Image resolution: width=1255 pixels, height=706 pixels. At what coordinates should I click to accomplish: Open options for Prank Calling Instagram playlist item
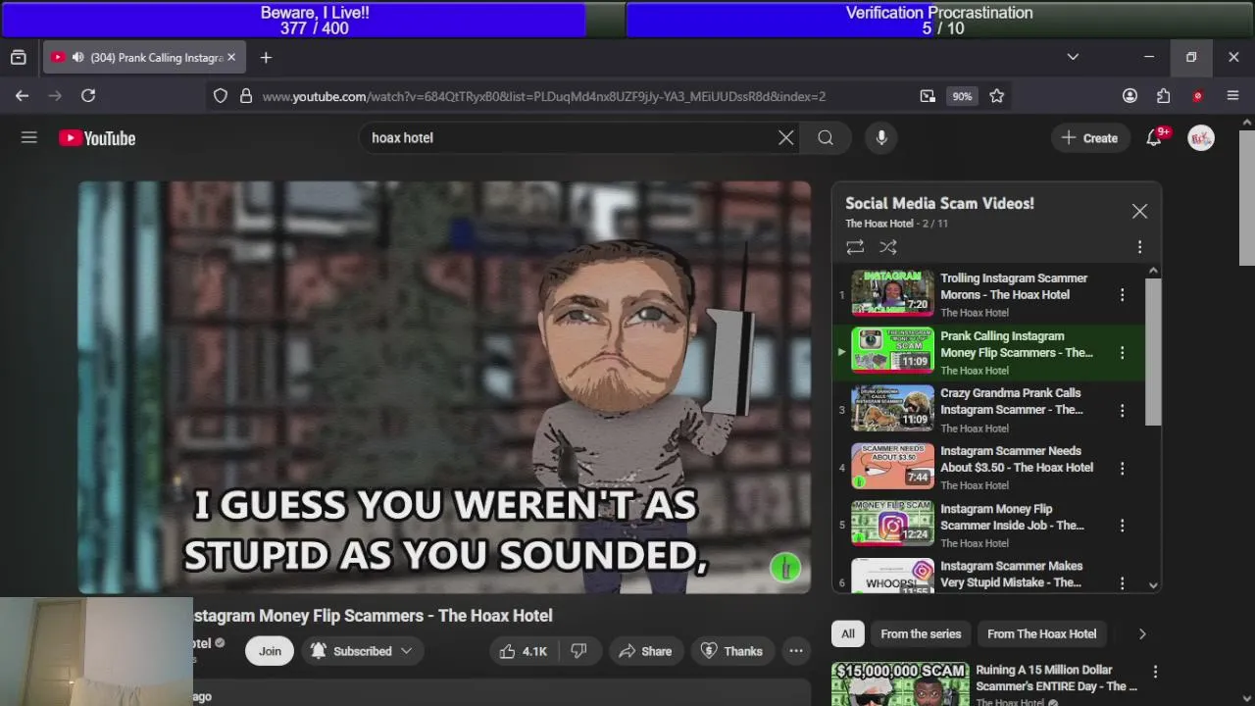(x=1123, y=353)
